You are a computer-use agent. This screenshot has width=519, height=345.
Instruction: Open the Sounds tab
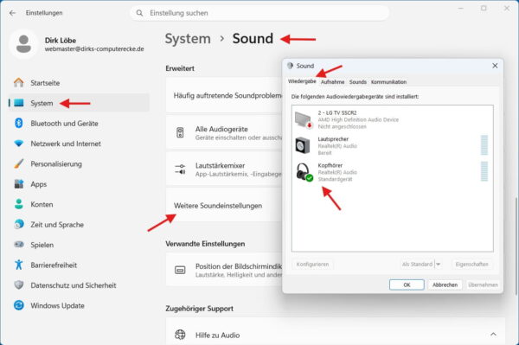tap(358, 82)
